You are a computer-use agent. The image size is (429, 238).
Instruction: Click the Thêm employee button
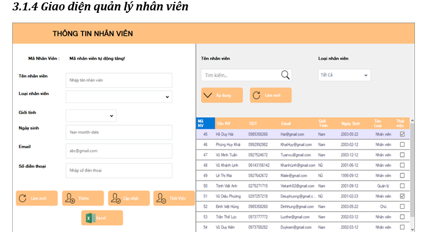click(x=83, y=198)
